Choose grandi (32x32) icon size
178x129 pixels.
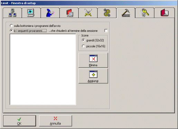point(83,40)
